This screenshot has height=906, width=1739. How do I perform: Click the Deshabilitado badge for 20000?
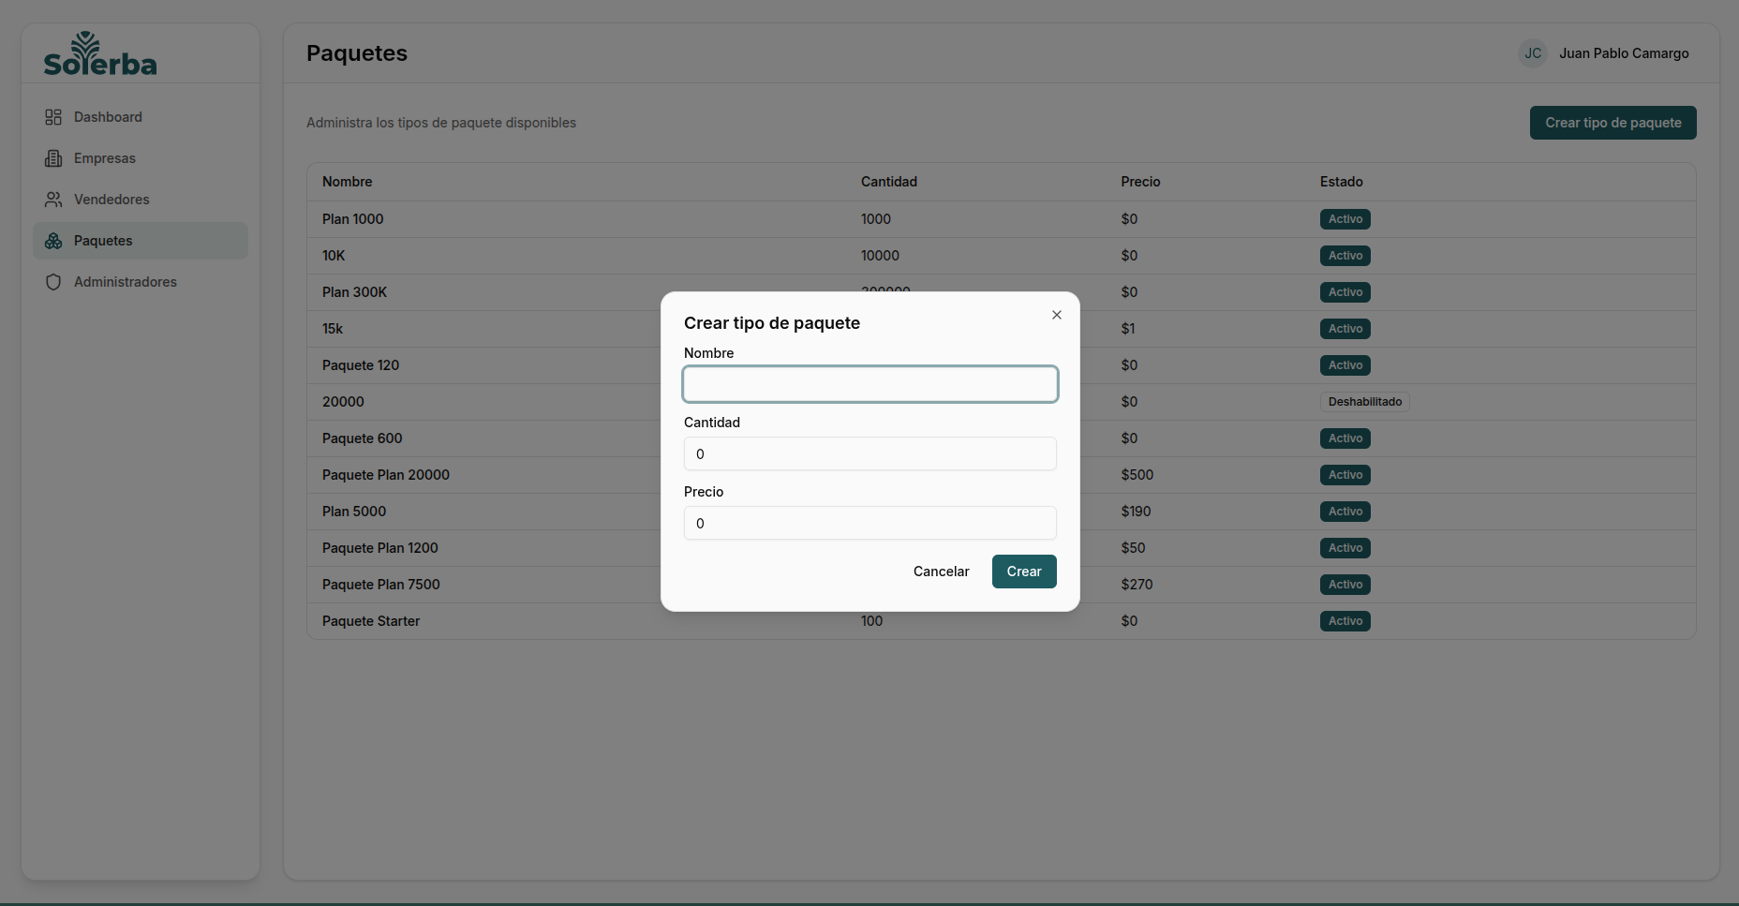[x=1364, y=402]
